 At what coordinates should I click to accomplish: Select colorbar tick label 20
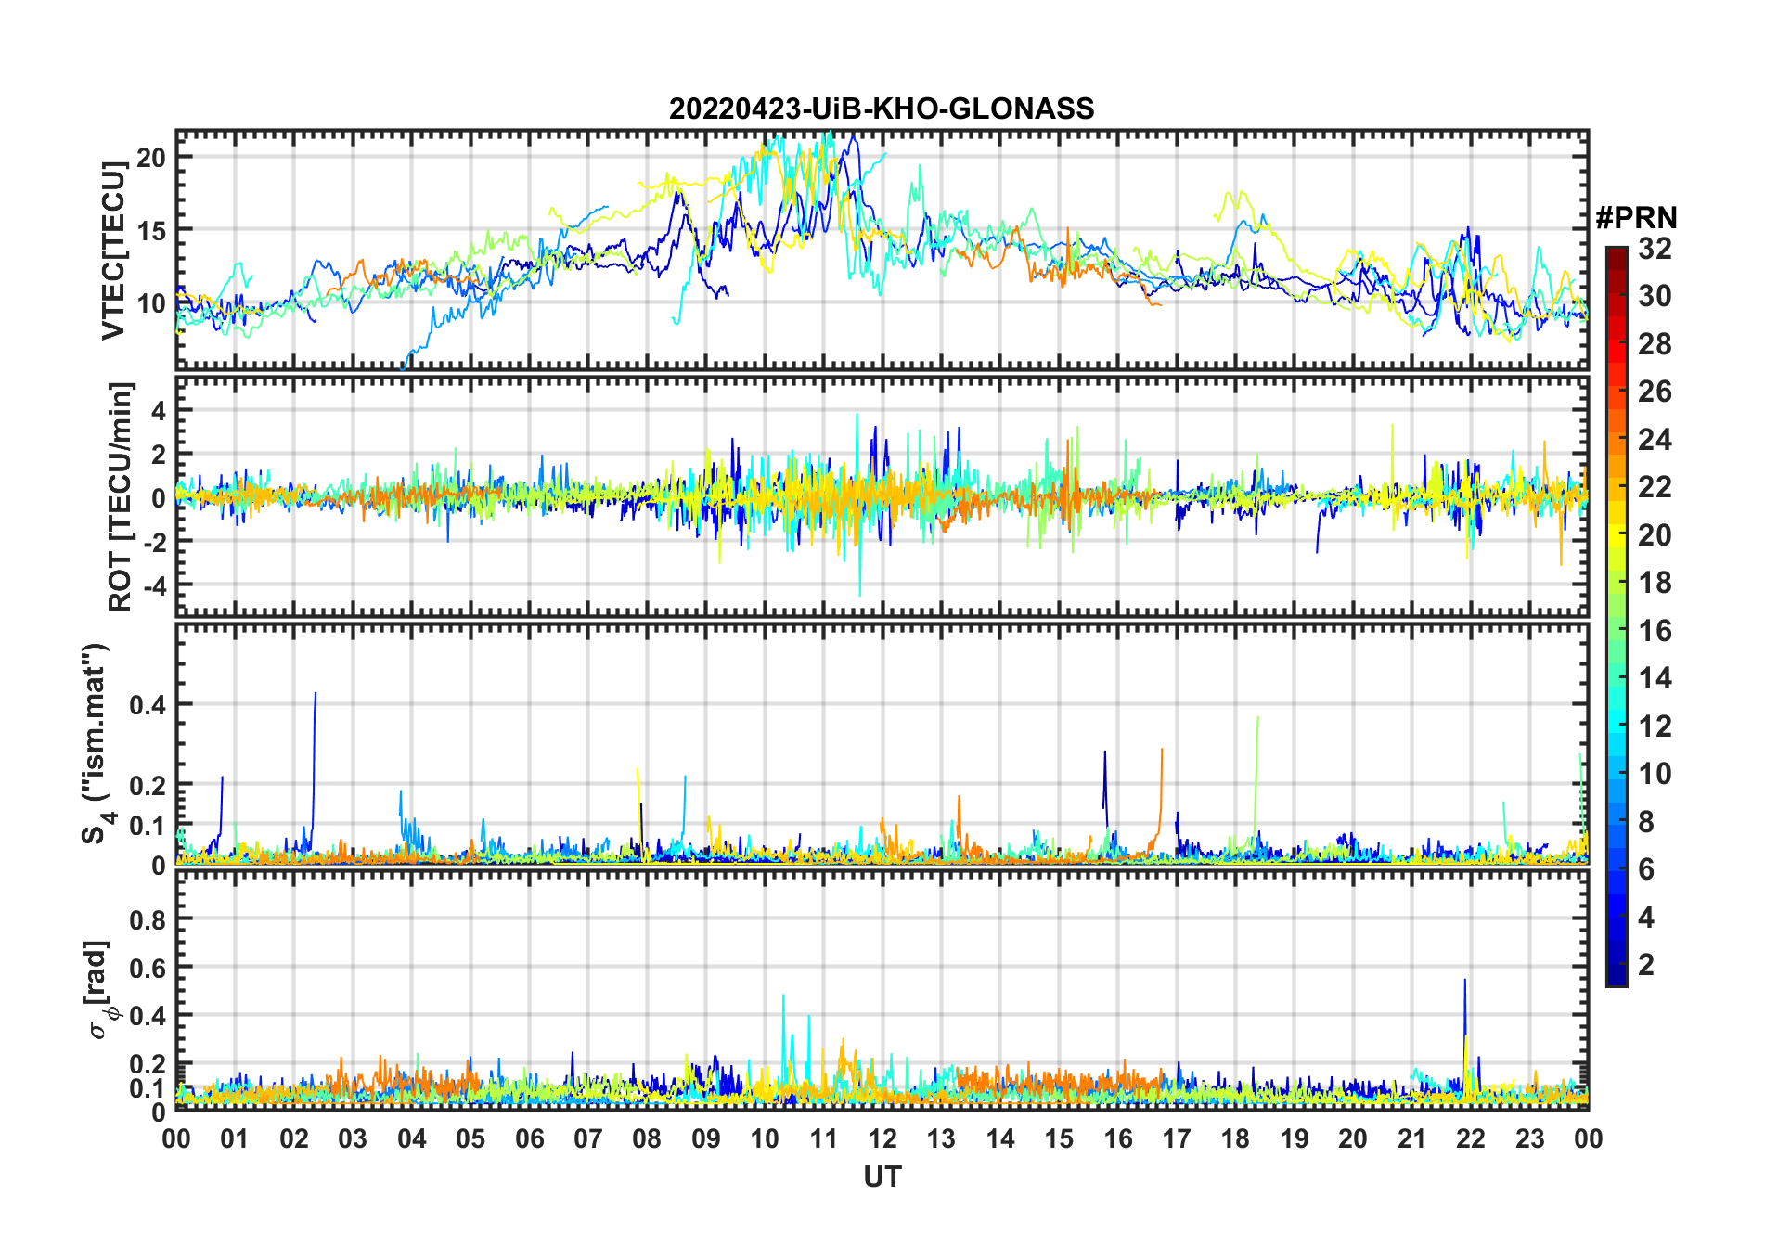[1655, 535]
